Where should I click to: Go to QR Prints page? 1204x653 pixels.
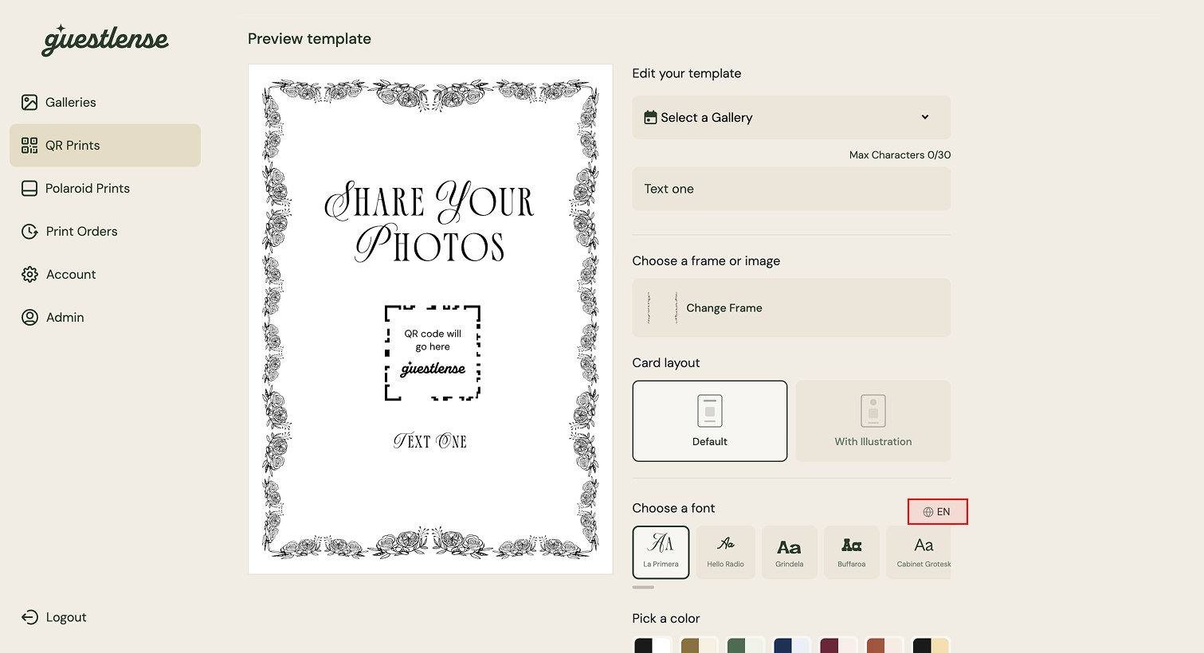[x=105, y=145]
